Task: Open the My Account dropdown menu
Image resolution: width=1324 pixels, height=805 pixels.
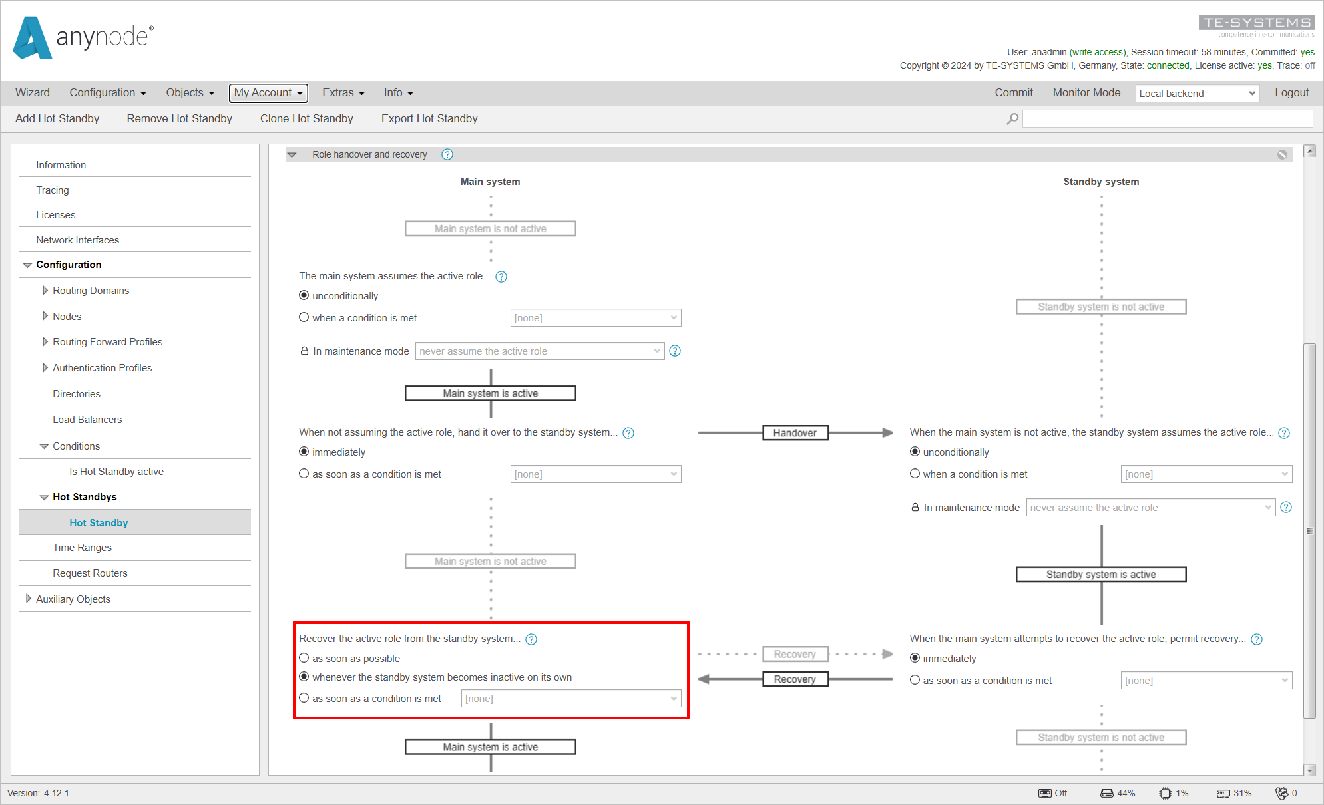Action: 268,92
